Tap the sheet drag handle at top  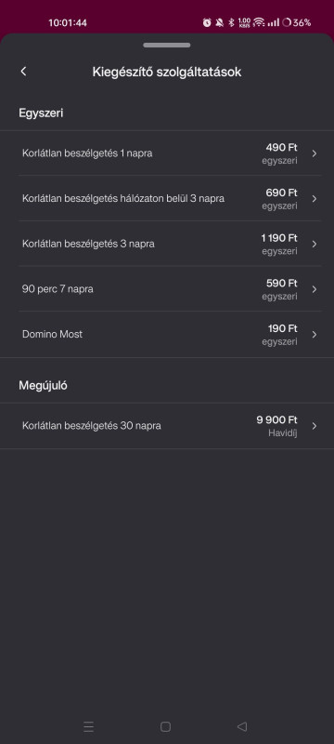click(167, 45)
